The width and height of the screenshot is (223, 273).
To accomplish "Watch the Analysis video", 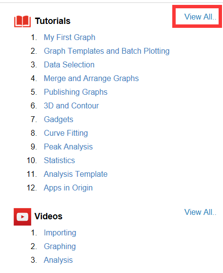I will coord(58,260).
